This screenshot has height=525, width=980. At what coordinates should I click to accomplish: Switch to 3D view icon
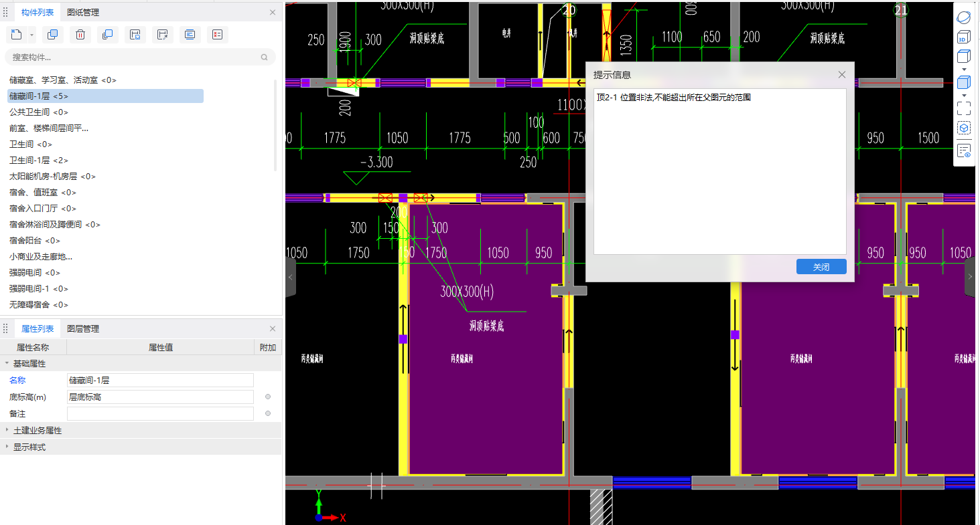pos(964,37)
